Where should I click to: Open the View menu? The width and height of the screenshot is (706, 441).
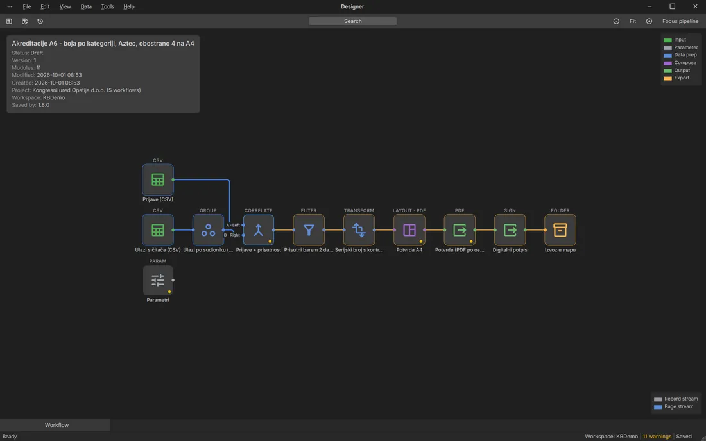[65, 7]
